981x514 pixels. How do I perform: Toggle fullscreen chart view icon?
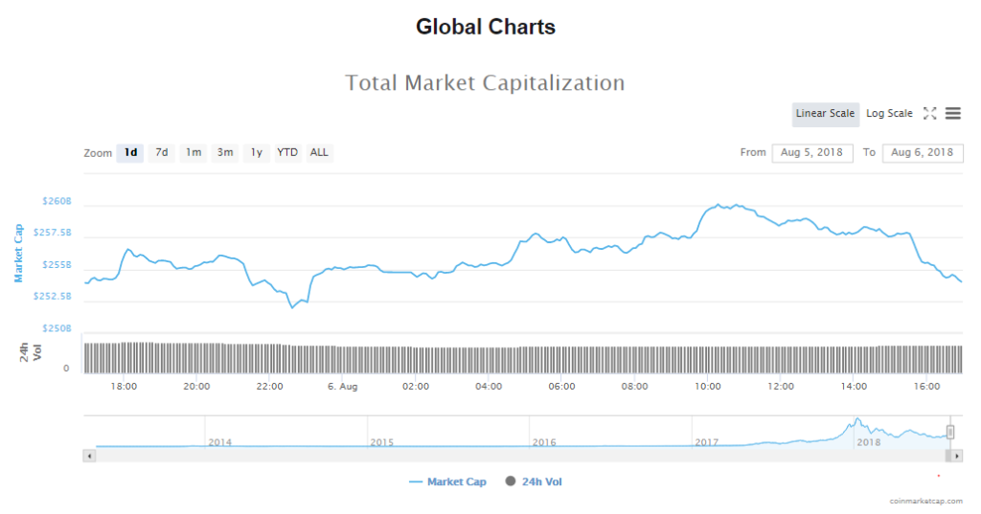point(929,113)
